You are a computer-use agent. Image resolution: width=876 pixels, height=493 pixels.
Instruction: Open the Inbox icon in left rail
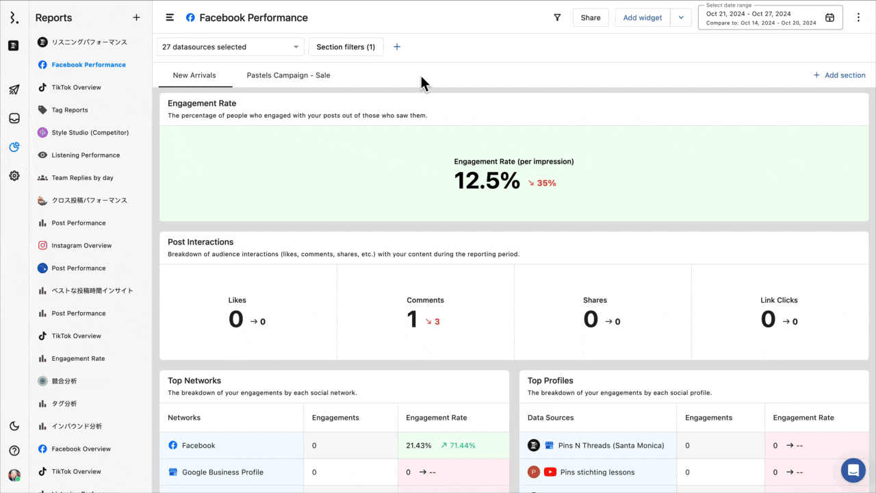click(14, 118)
